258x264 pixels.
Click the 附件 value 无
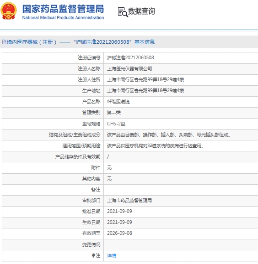pyautogui.click(x=109, y=168)
